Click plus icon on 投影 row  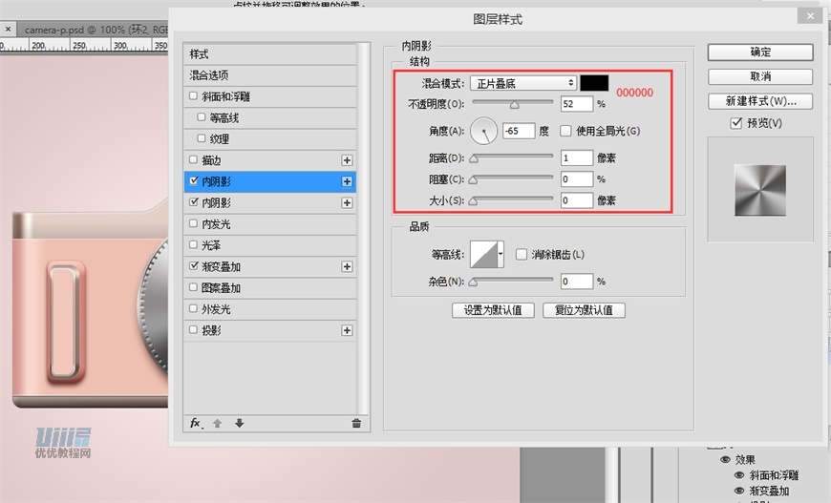[x=347, y=330]
